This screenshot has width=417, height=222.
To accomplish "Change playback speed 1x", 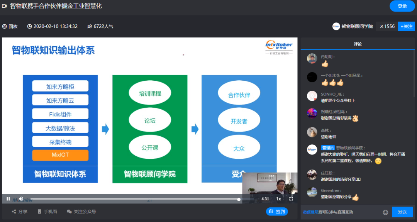I will point(278,199).
